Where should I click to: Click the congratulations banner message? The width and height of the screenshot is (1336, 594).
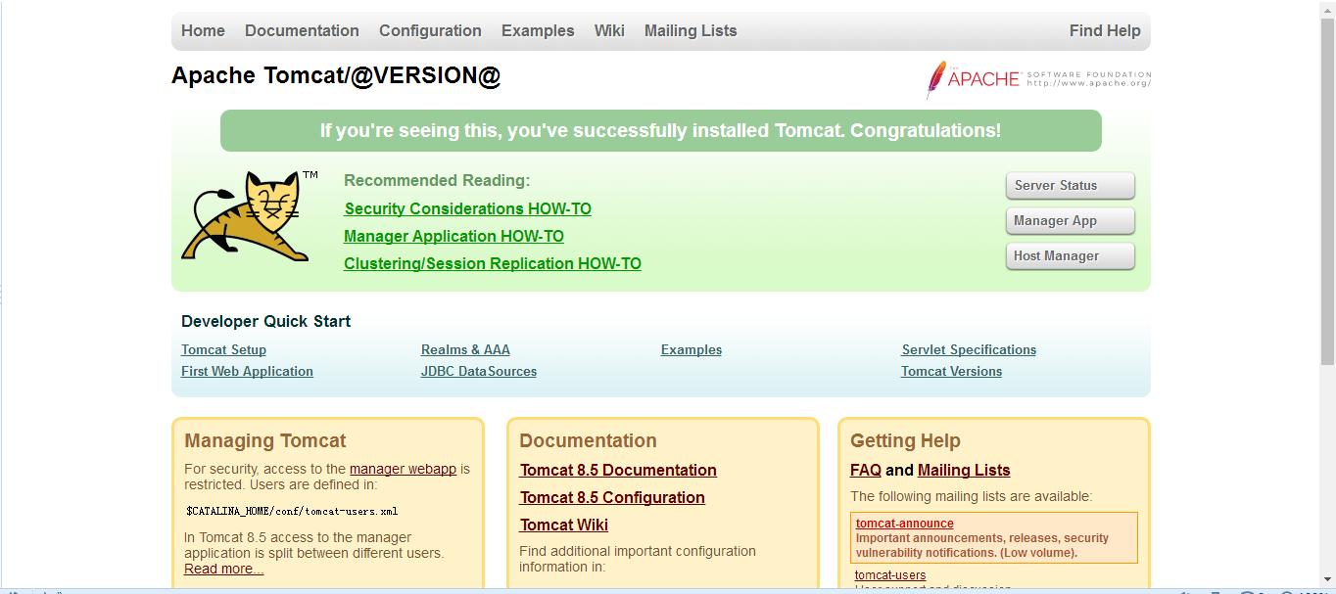coord(661,130)
